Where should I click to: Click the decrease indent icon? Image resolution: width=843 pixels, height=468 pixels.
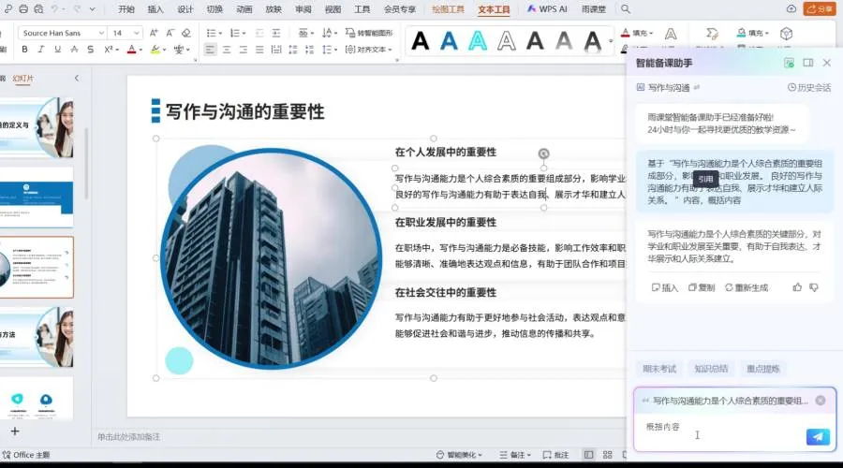[x=259, y=33]
